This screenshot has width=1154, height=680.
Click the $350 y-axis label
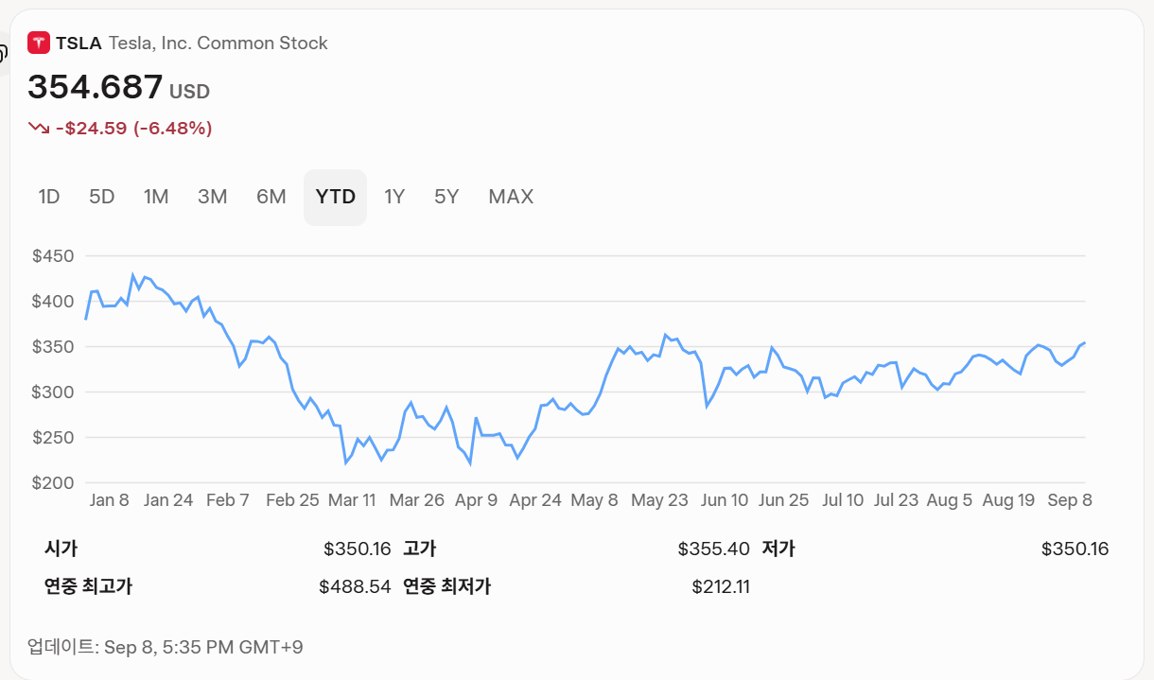click(x=53, y=347)
